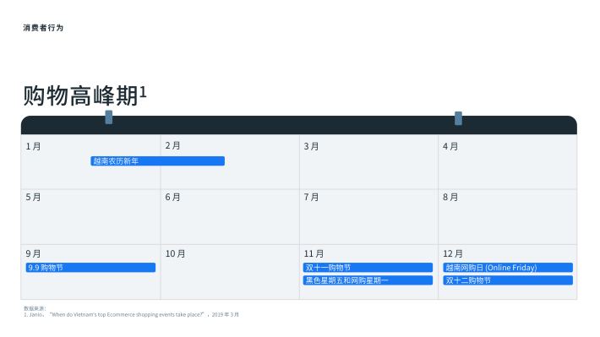Click the 双十一购物节 event bar
The image size is (600, 337).
click(x=368, y=268)
